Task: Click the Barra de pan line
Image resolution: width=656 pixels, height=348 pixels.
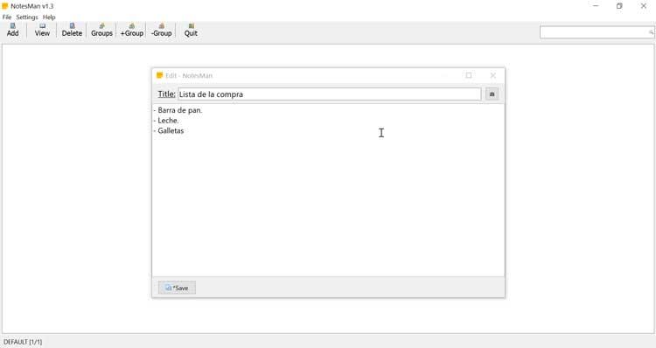Action: click(178, 110)
